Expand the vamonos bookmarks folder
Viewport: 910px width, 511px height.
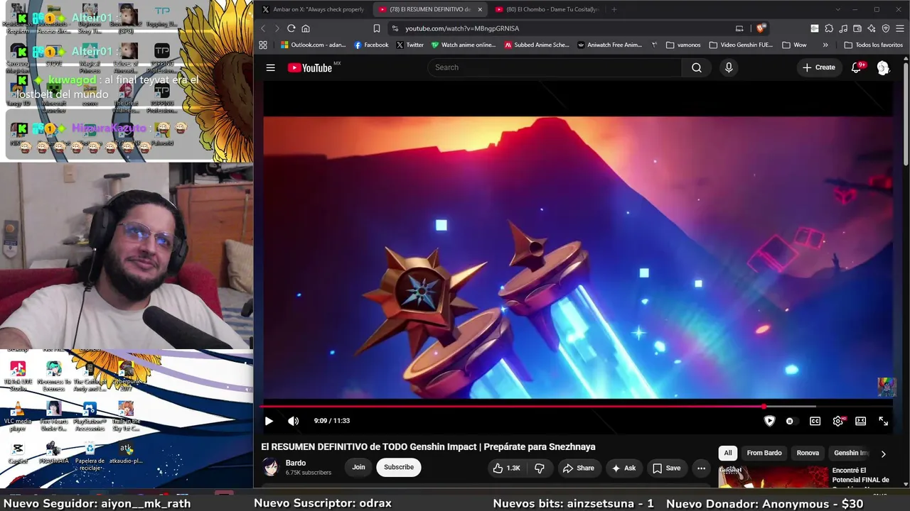click(683, 45)
